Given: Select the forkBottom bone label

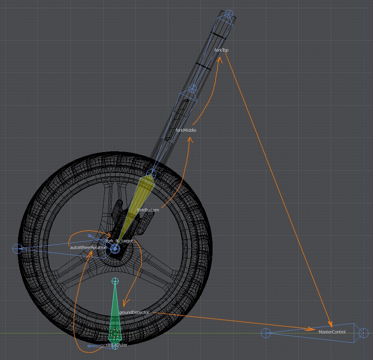Looking at the screenshot, I should (148, 210).
